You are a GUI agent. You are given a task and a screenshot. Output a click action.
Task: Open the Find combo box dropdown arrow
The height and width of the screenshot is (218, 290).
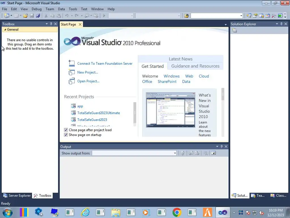coord(241,16)
